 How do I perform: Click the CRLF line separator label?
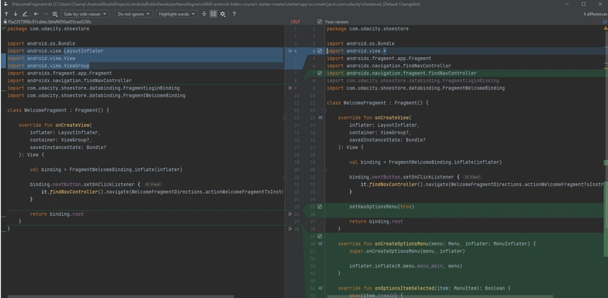pyautogui.click(x=295, y=22)
